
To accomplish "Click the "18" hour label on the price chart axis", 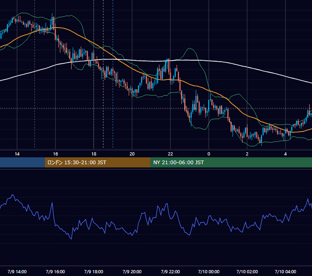I will coord(94,154).
